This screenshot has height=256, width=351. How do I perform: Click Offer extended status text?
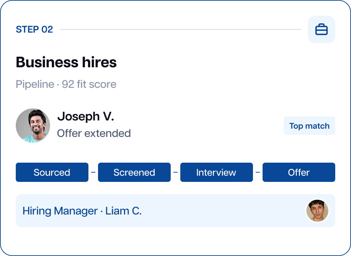click(94, 133)
